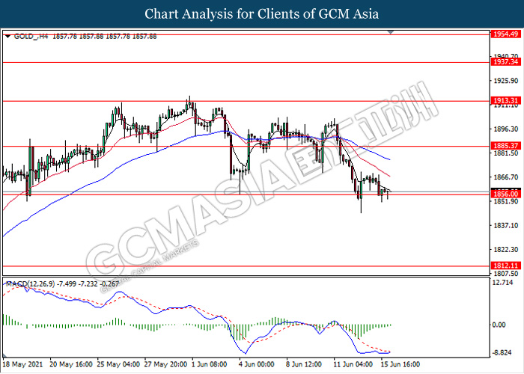Click the black triangle beside GOLD_H4 label
The image size is (524, 374).
8,37
